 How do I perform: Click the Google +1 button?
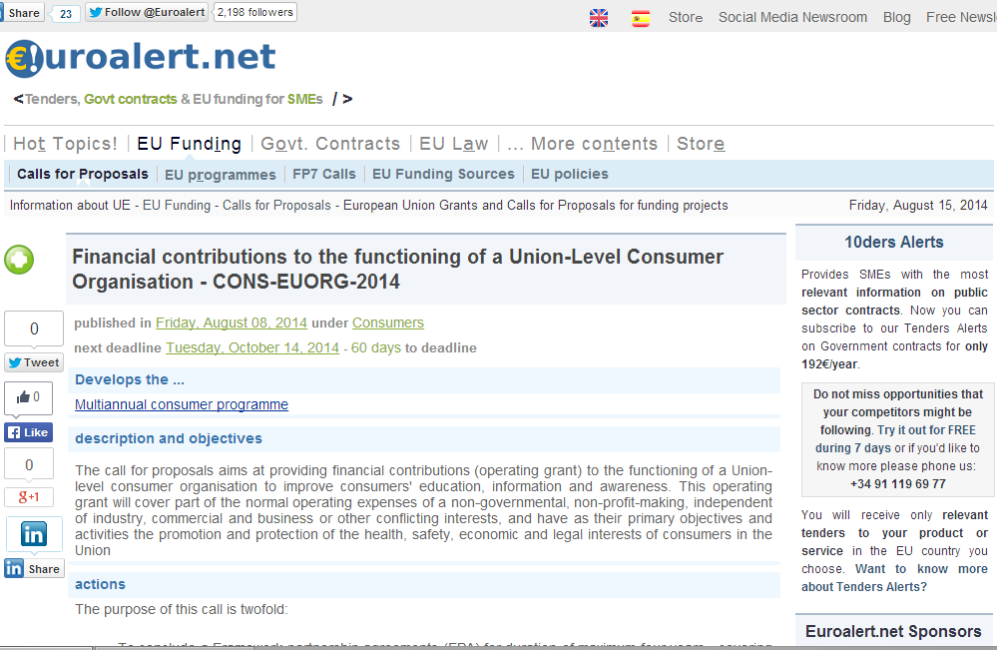(x=28, y=496)
